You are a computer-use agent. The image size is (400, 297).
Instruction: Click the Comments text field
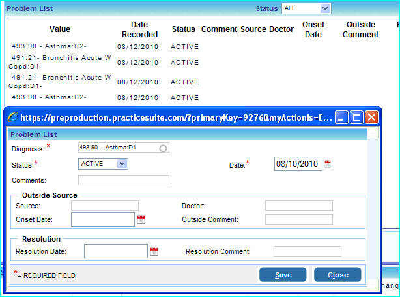123,180
